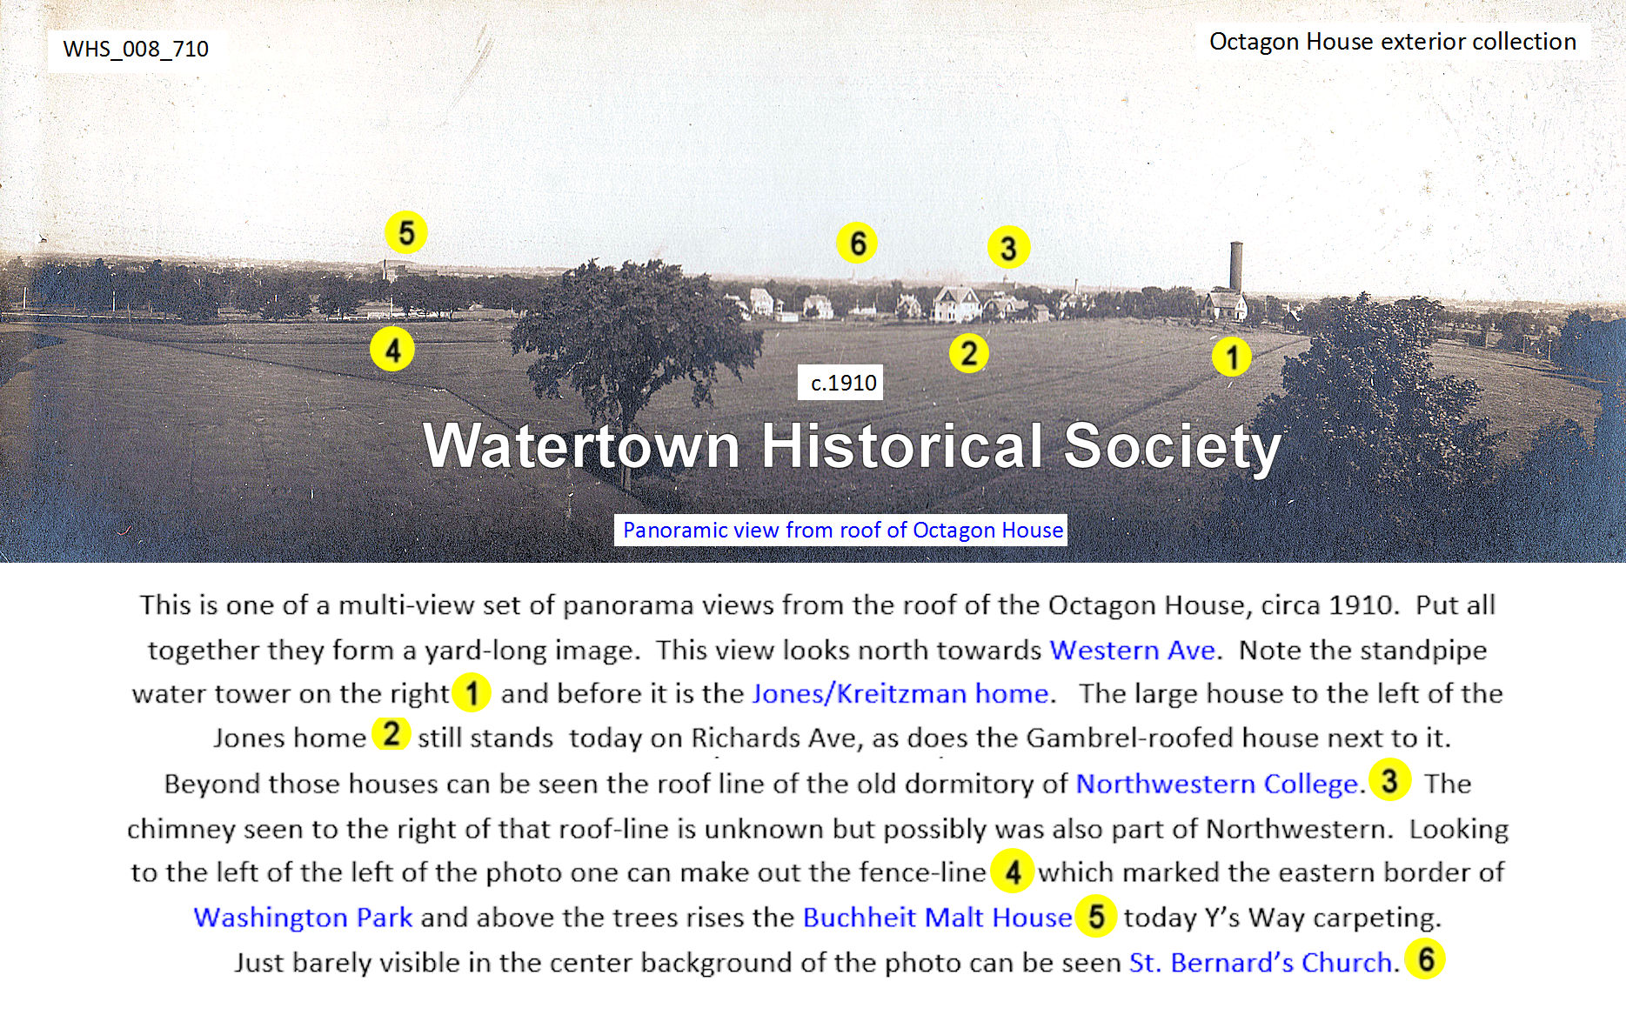Select the 'Panoramic view from roof of Octagon House' caption

tap(841, 530)
